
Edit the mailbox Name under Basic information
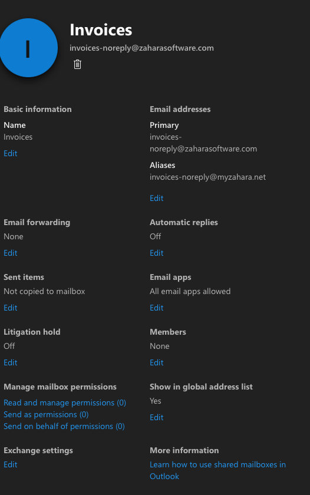[11, 153]
